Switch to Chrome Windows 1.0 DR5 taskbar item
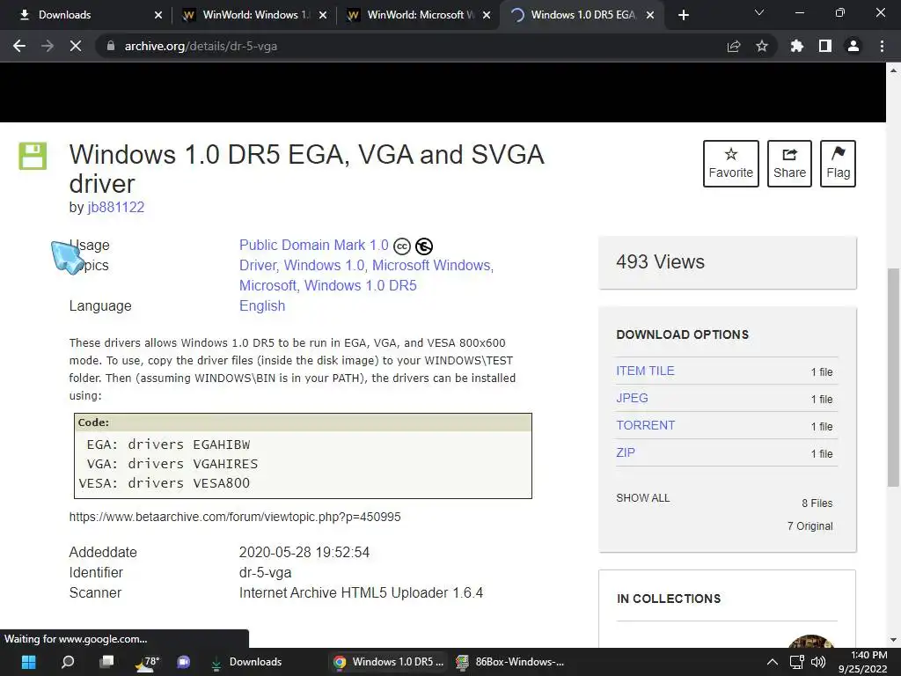Image resolution: width=901 pixels, height=676 pixels. 388,662
